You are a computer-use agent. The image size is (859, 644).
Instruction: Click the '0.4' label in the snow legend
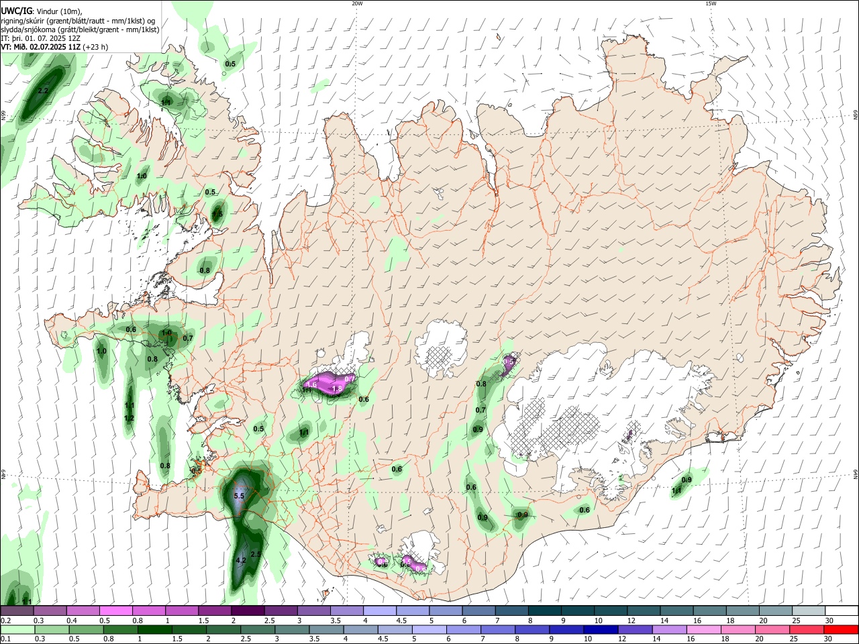pos(72,621)
